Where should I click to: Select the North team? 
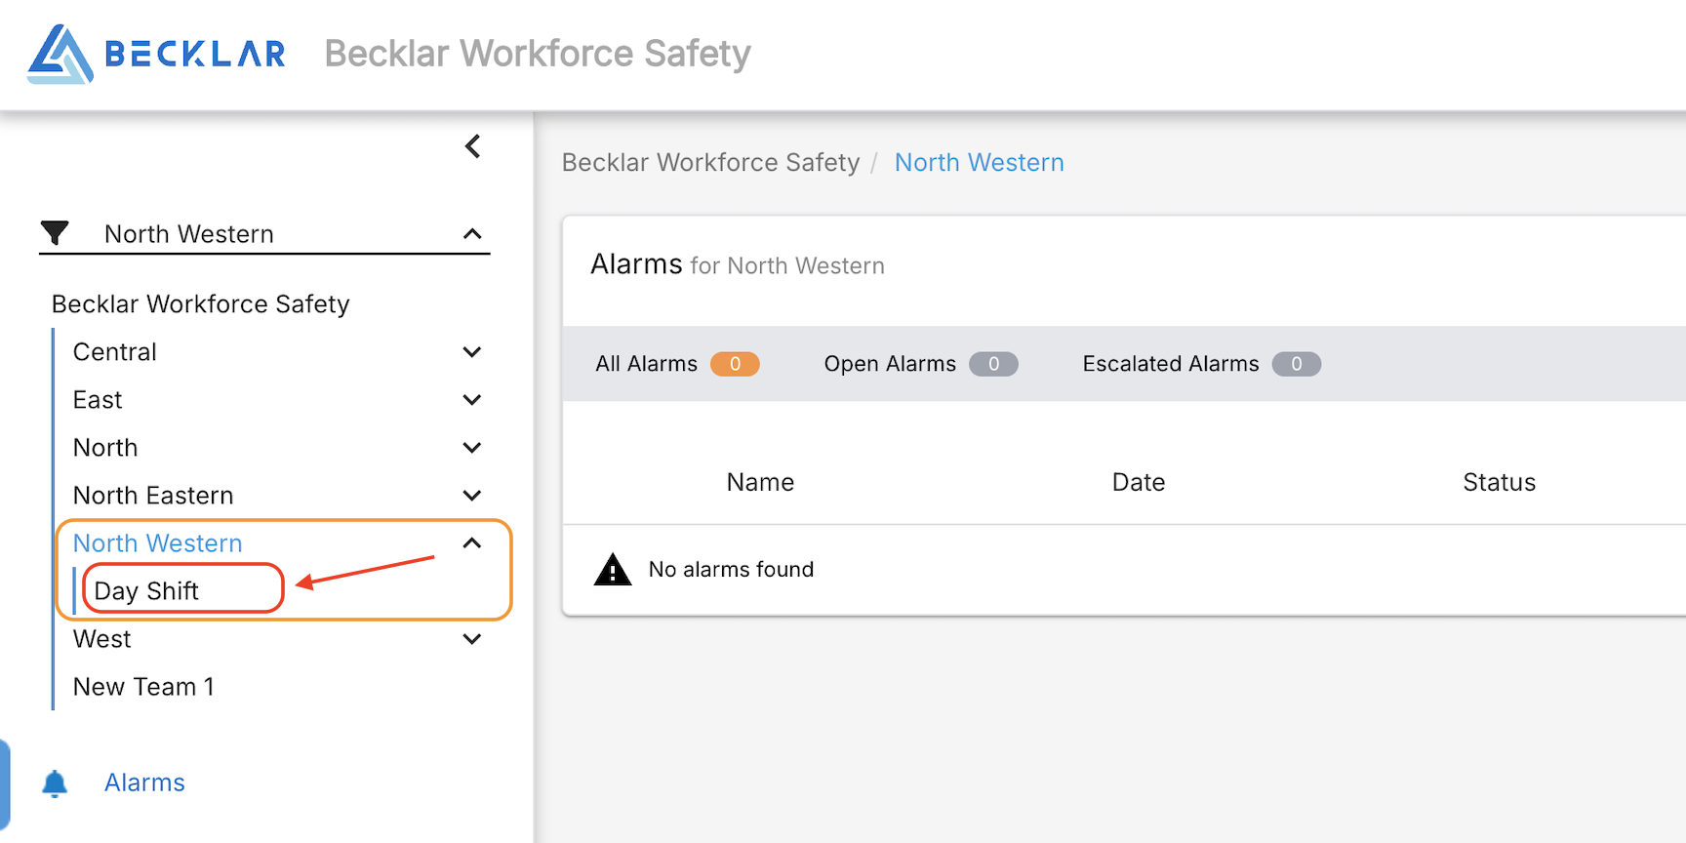105,448
